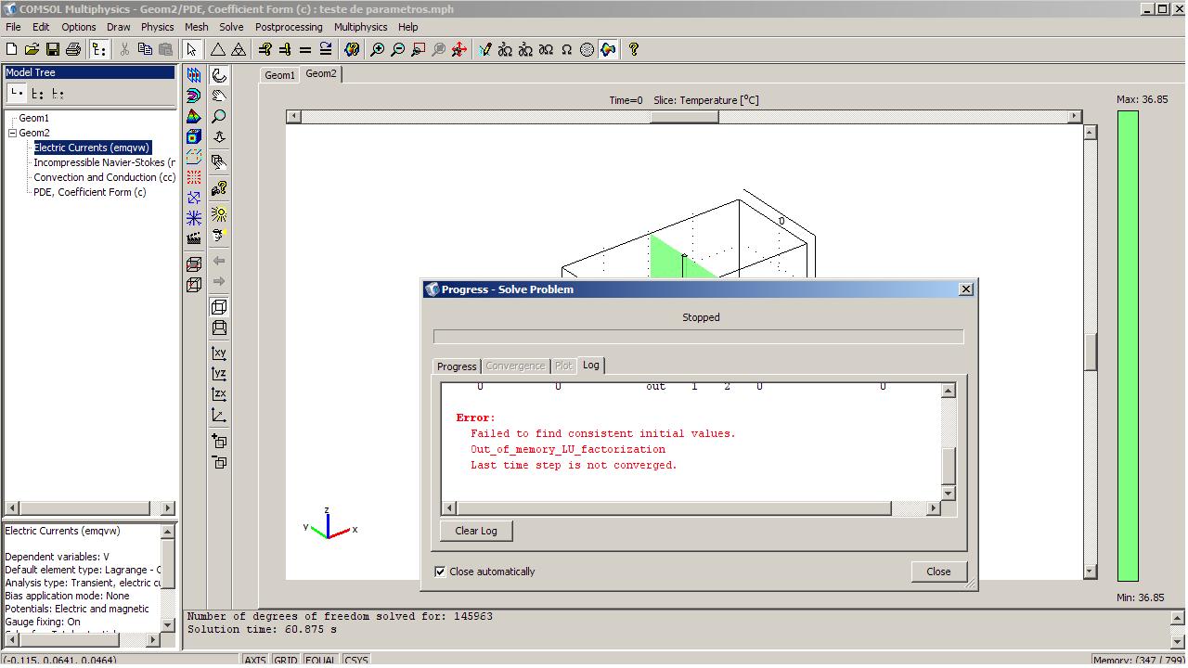Open the Postprocessing menu
1188x668 pixels.
tap(289, 27)
